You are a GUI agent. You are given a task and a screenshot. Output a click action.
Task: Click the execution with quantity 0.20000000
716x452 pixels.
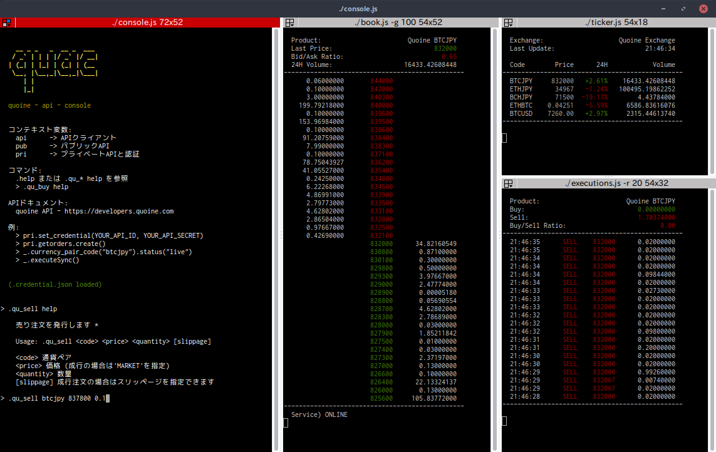(592, 348)
